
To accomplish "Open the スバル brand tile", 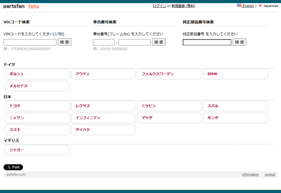I will (235, 106).
